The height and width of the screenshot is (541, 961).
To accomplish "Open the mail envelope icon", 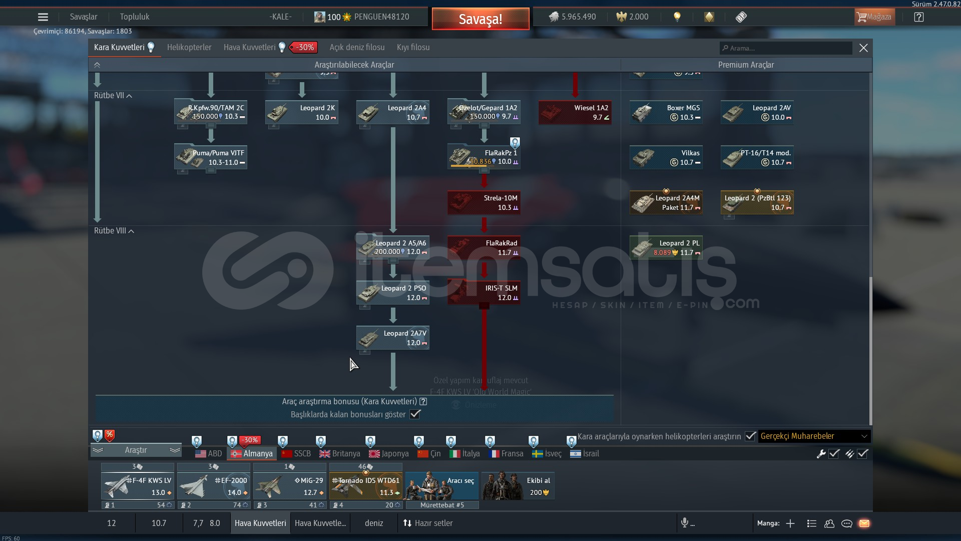I will tap(864, 523).
